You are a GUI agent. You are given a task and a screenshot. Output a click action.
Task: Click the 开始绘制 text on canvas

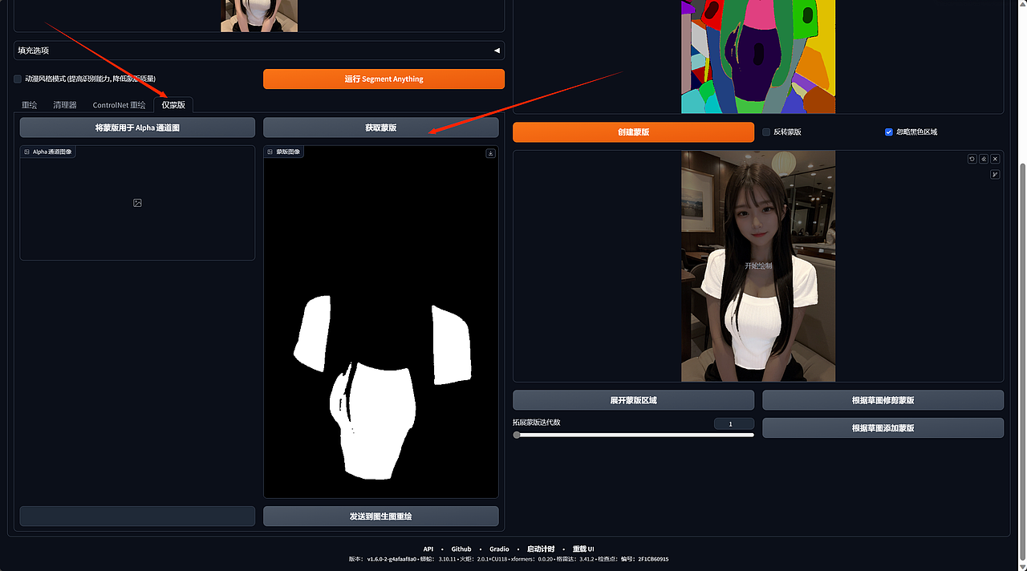(758, 265)
